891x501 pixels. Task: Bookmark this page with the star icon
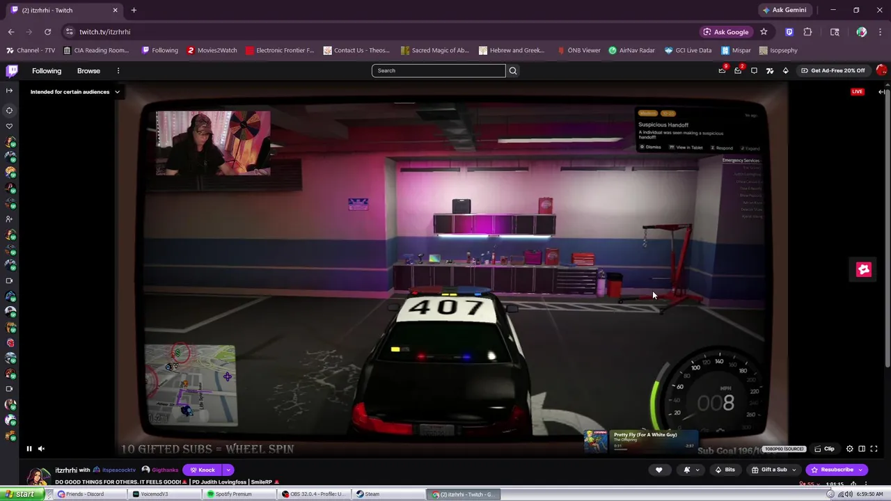(x=764, y=32)
